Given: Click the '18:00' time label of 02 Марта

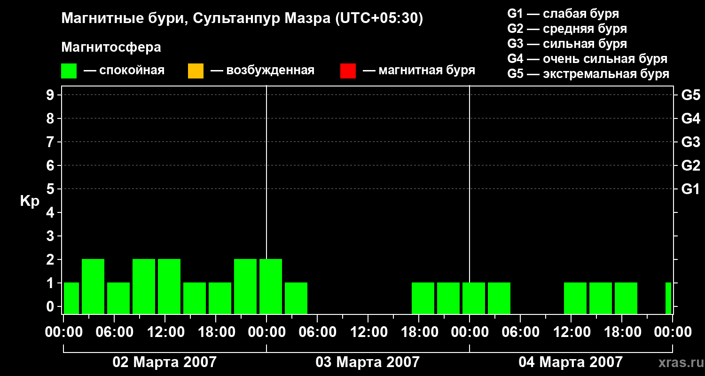Looking at the screenshot, I should pos(216,332).
